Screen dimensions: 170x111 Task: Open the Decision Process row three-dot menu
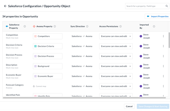pos(163,56)
